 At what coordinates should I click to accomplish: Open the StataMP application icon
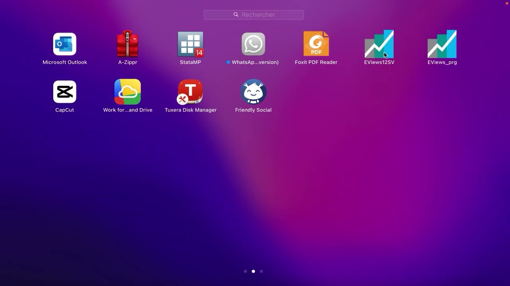click(190, 44)
